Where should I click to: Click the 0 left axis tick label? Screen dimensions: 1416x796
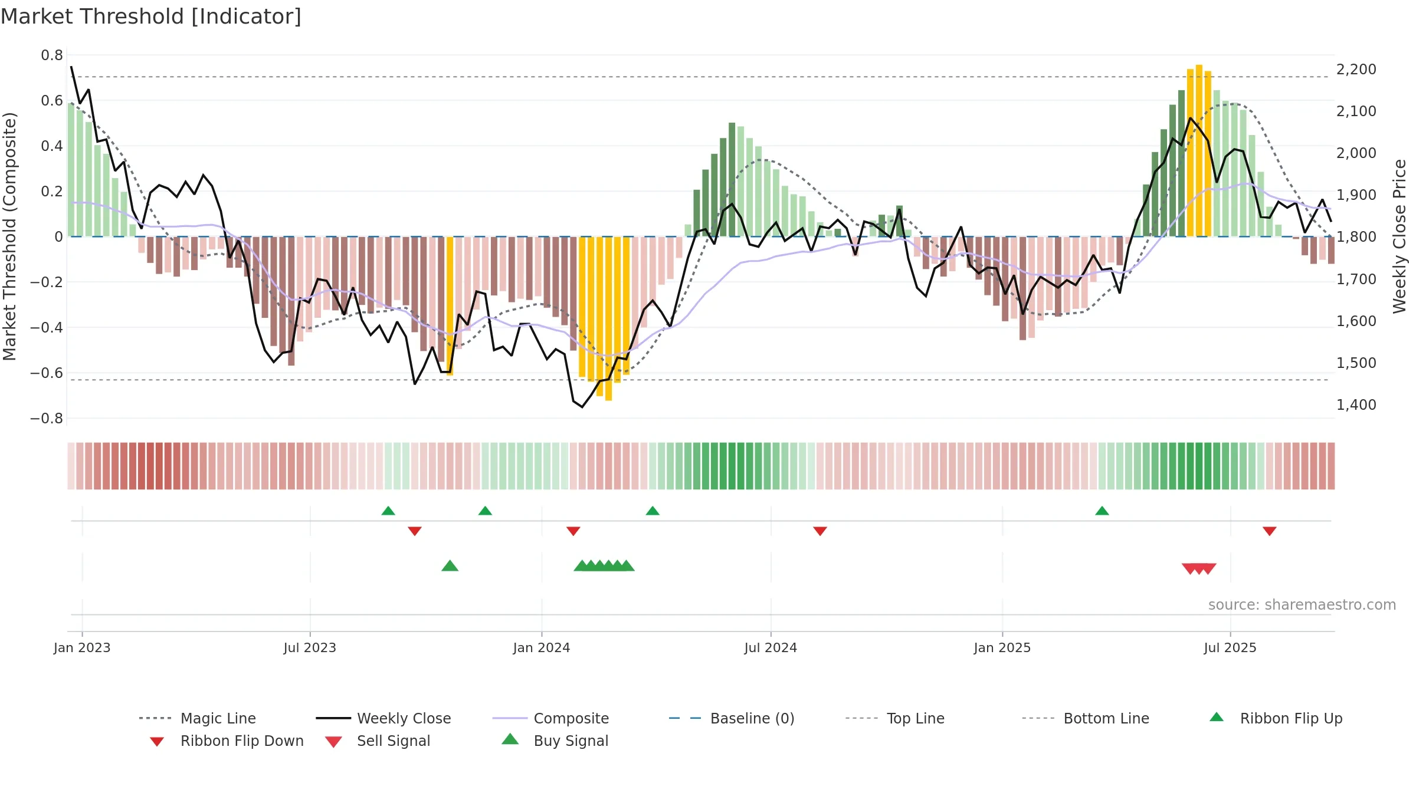click(58, 237)
